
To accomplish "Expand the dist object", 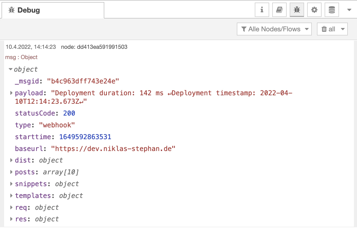I will click(11, 160).
